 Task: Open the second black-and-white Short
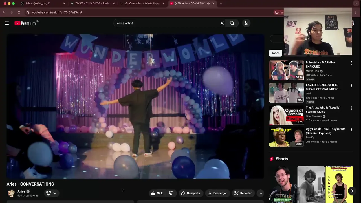click(311, 184)
